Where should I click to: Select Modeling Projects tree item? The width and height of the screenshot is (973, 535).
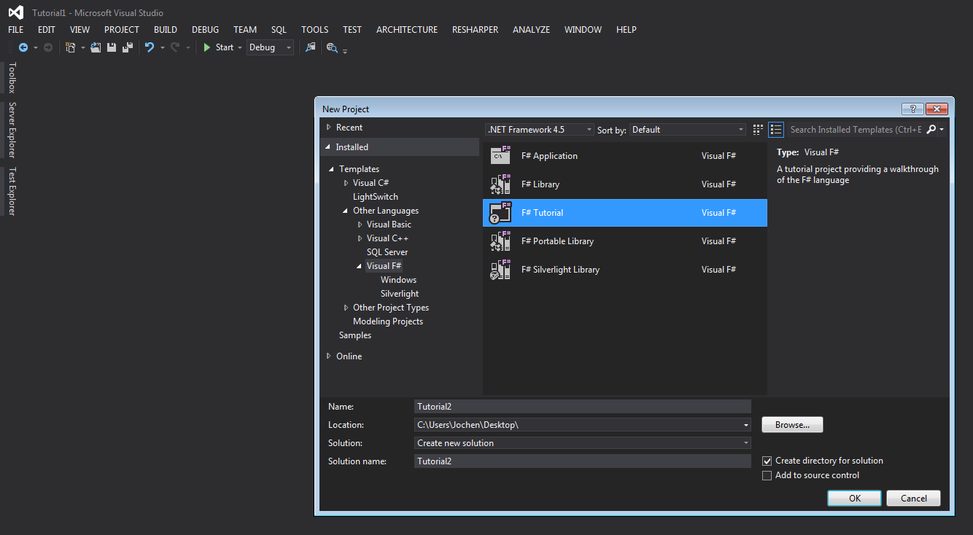[388, 321]
